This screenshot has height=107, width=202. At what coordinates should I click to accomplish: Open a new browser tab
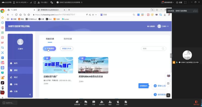69,10
